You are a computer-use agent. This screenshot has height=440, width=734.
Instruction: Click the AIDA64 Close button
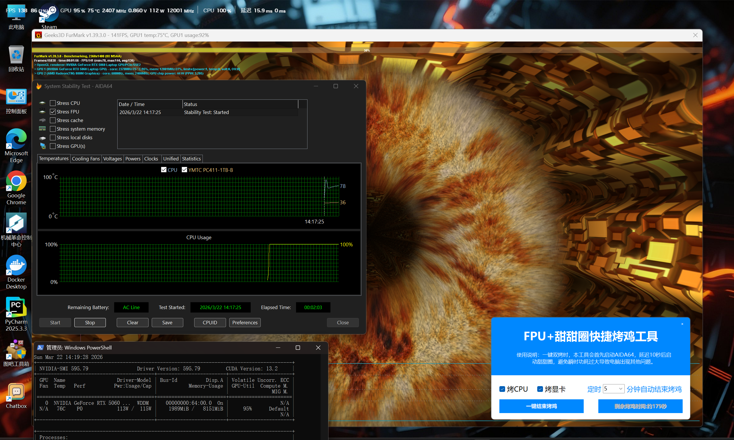click(x=343, y=323)
